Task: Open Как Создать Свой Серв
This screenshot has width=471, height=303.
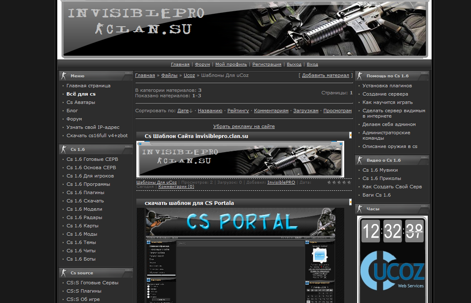Action: [392, 187]
